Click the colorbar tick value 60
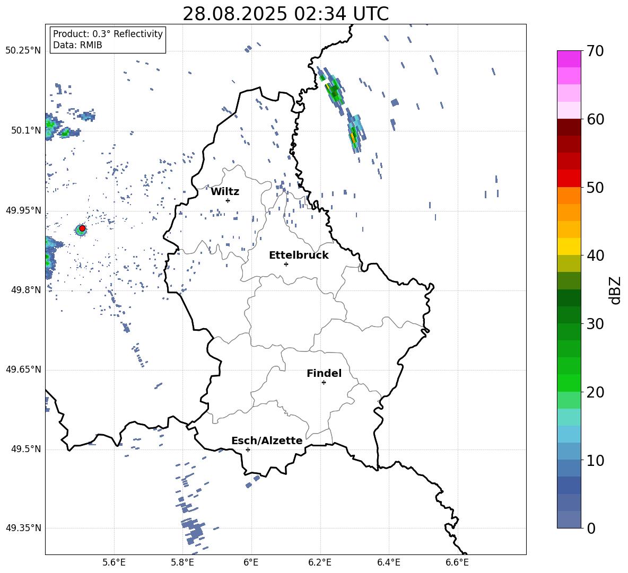 coord(595,119)
